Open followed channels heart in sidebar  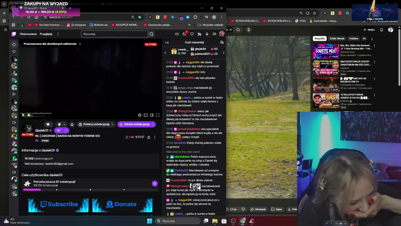(x=14, y=52)
